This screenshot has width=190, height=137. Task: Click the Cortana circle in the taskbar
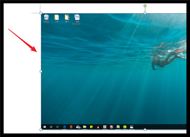[x=51, y=127]
